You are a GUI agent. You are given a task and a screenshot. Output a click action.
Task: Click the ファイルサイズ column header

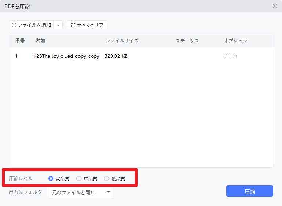122,41
